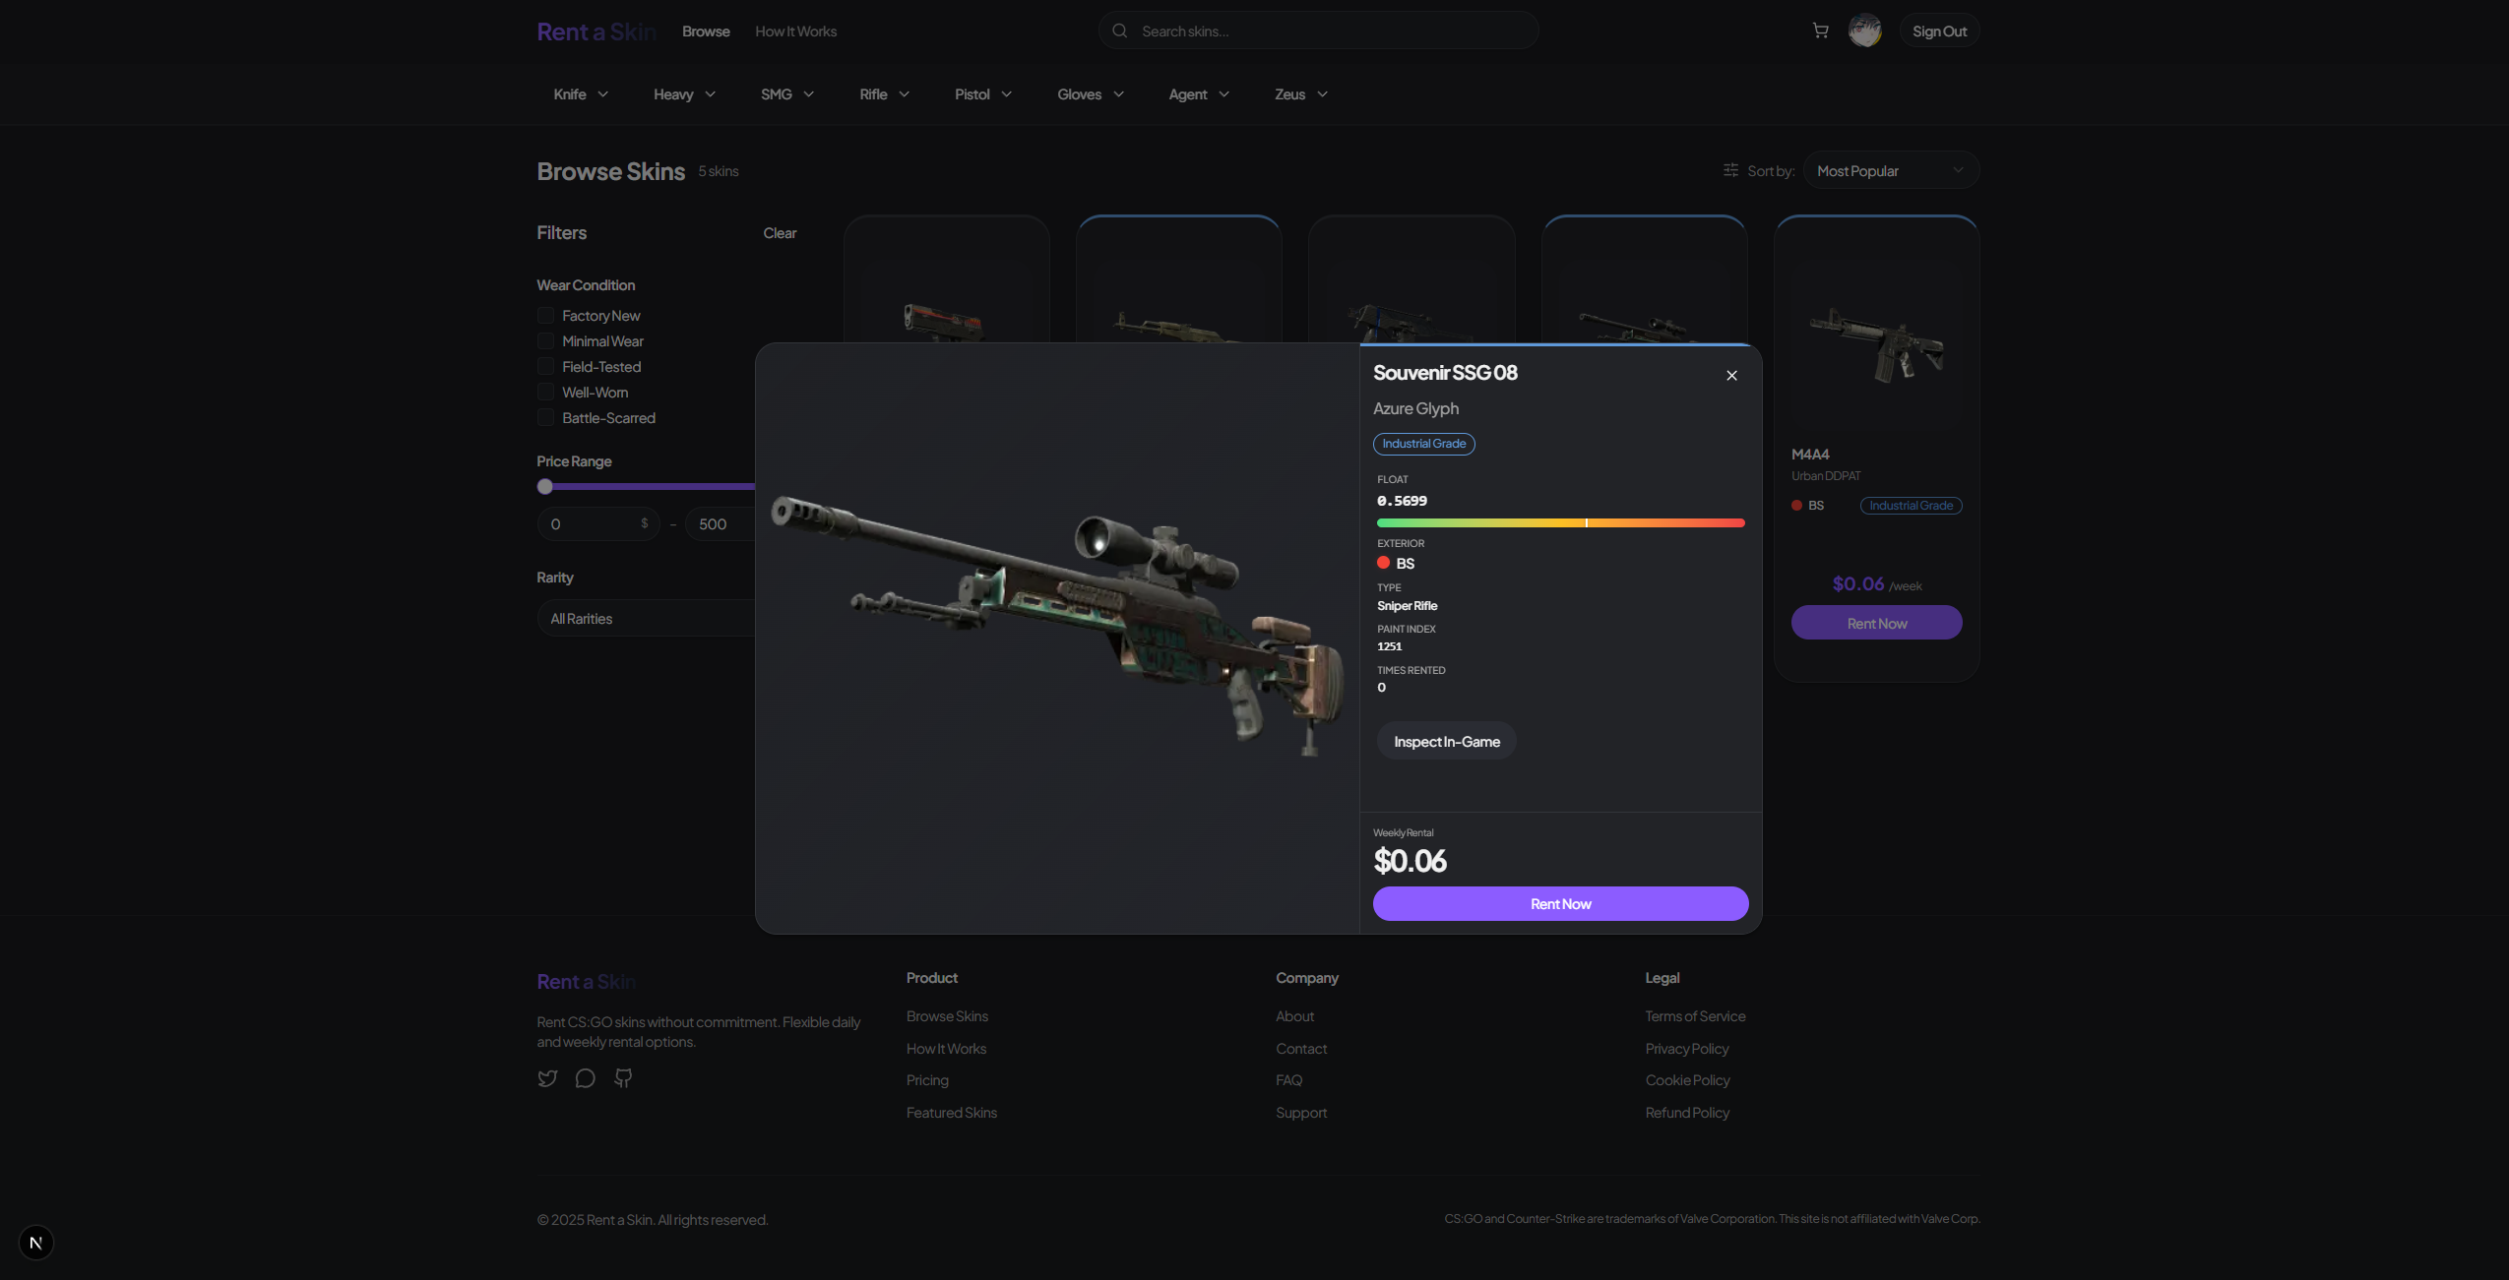2509x1280 pixels.
Task: Expand the Knife category menu
Action: pos(581,94)
